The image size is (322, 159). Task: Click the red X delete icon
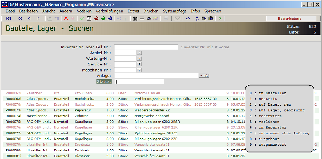[x=66, y=19]
